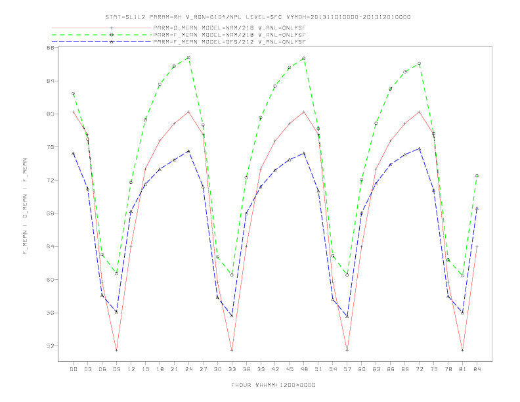The image size is (520, 402).
Task: Select green circle data point at hour 00
Action: (74, 93)
